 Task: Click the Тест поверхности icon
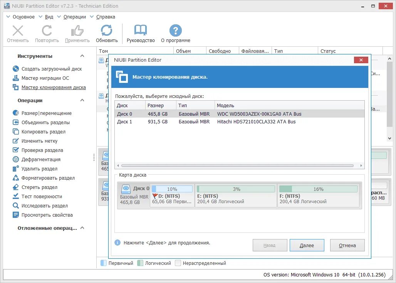tap(16, 196)
